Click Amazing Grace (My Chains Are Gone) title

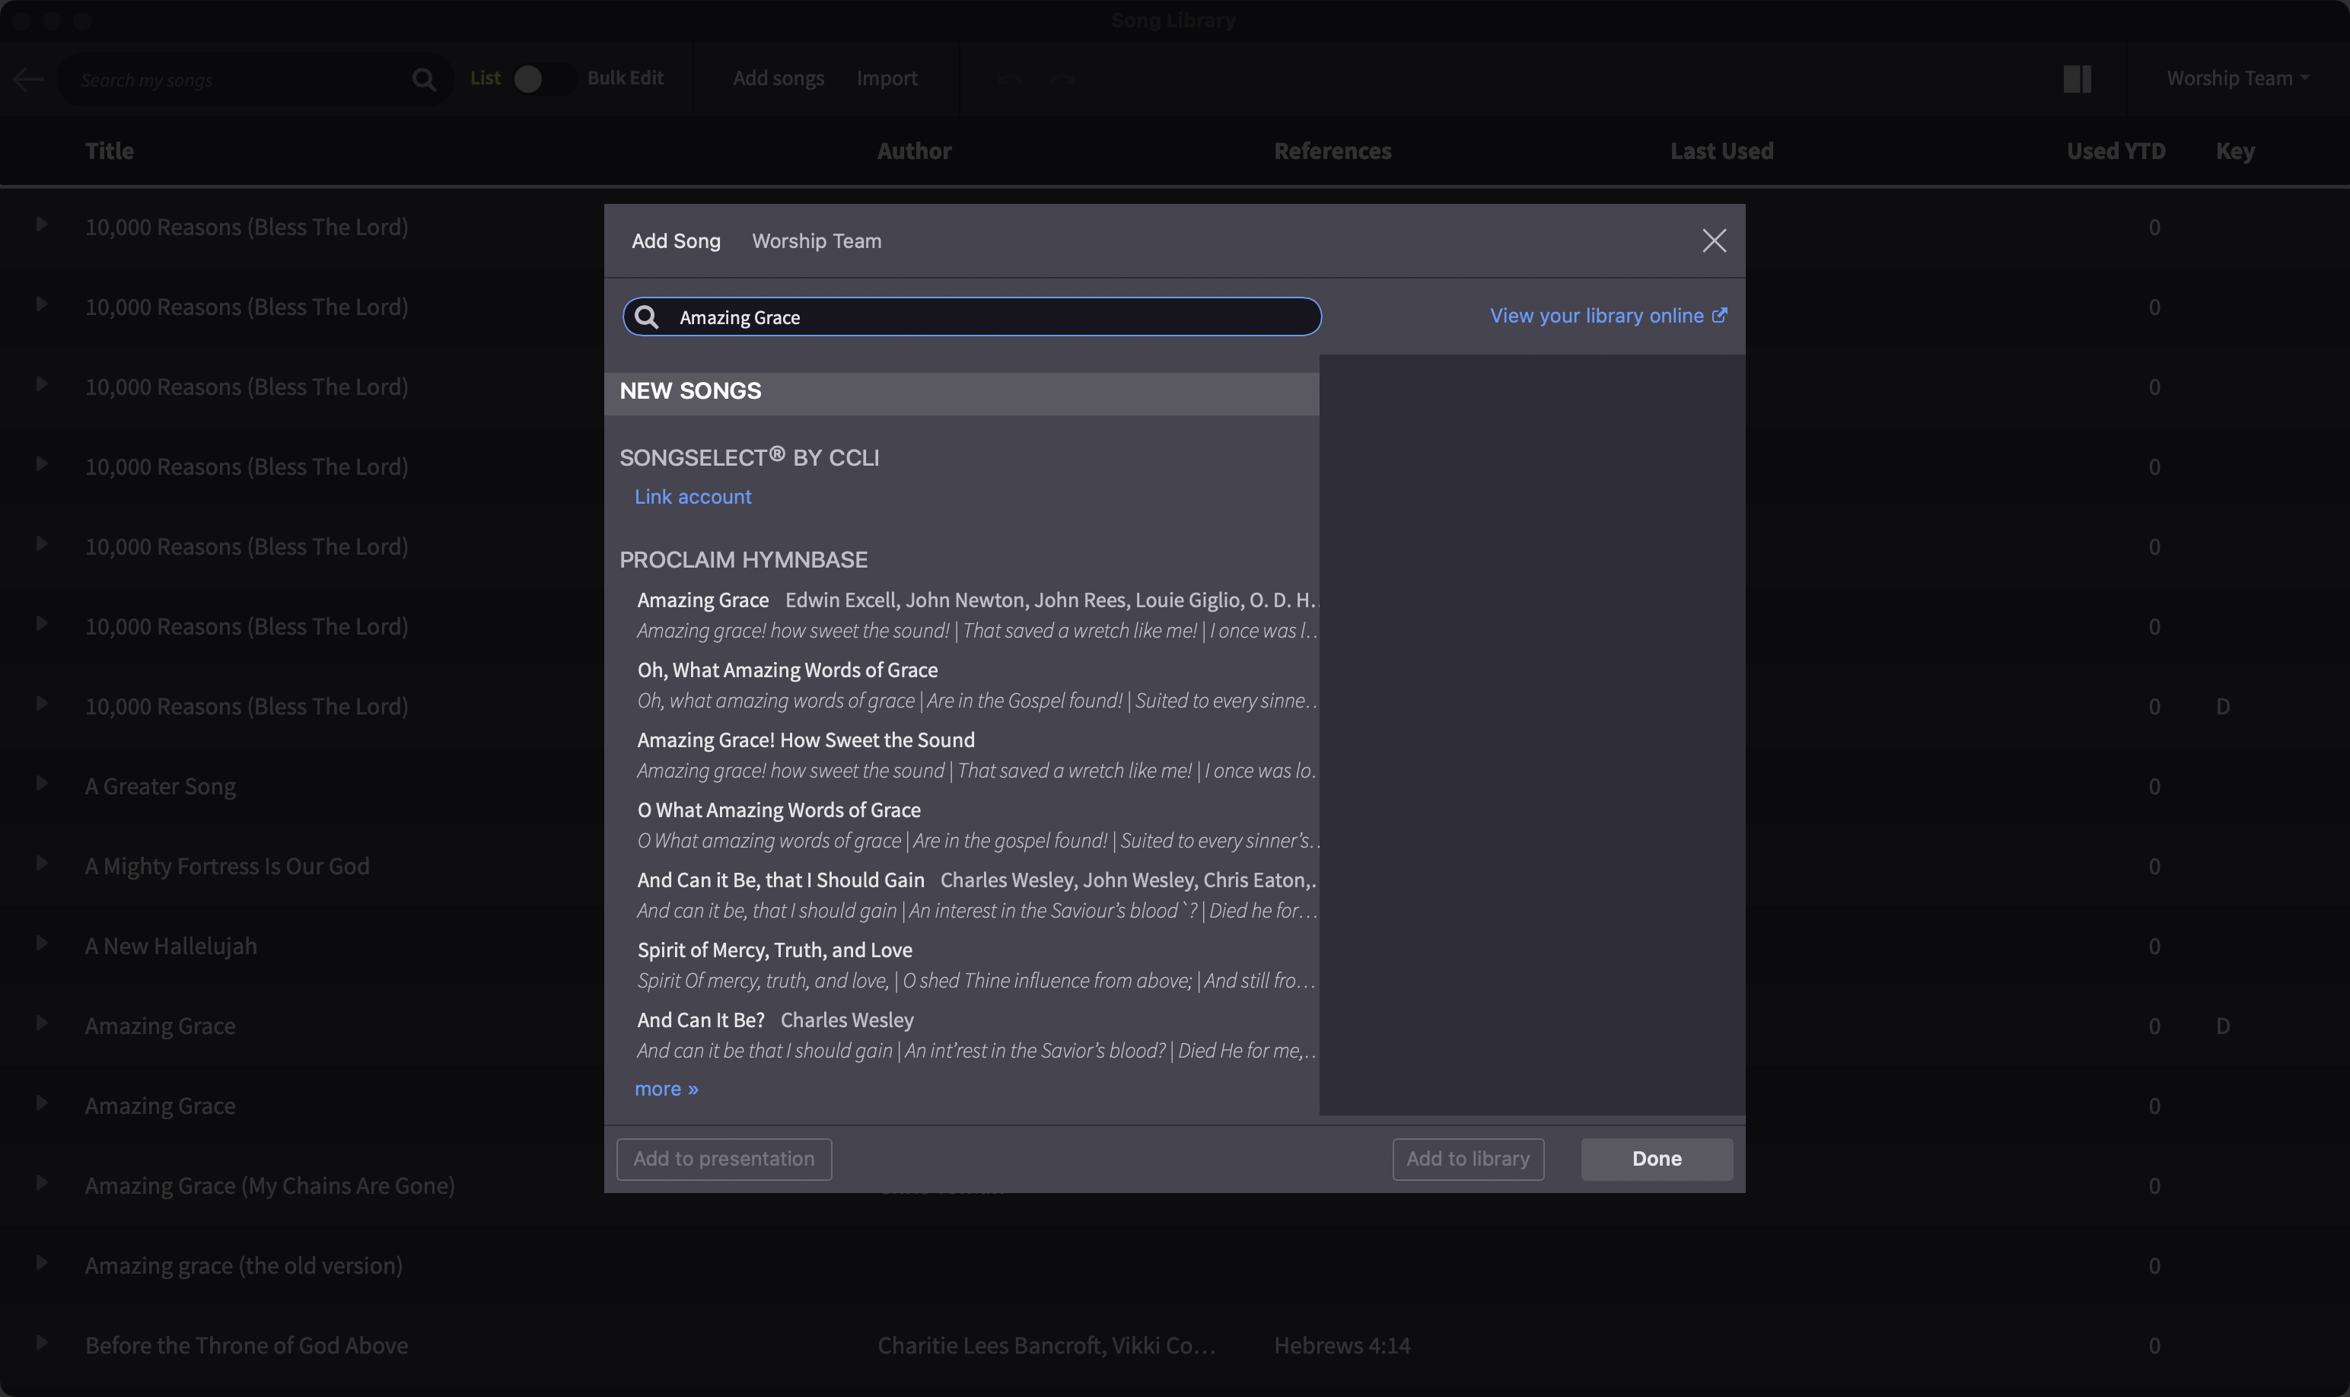click(x=269, y=1186)
